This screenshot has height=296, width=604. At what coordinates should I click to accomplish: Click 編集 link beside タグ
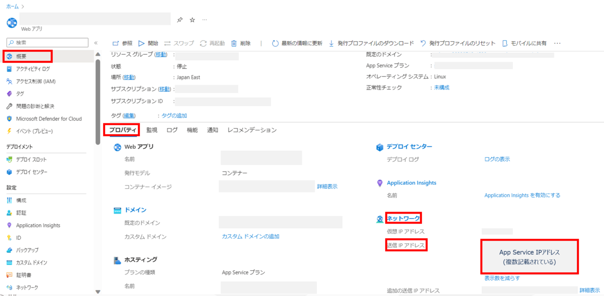point(129,116)
